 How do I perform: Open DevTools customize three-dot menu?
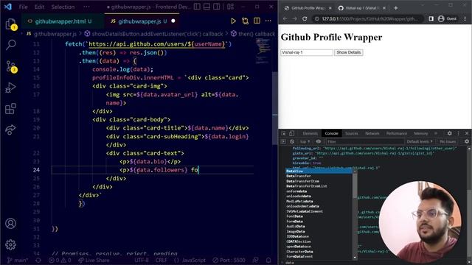459,133
